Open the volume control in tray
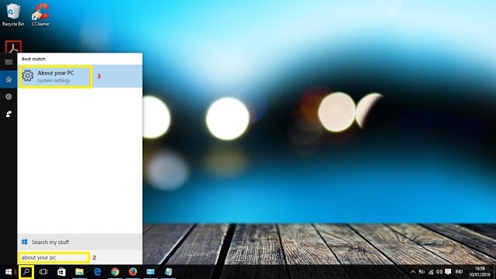The height and width of the screenshot is (279, 496). pyautogui.click(x=439, y=272)
